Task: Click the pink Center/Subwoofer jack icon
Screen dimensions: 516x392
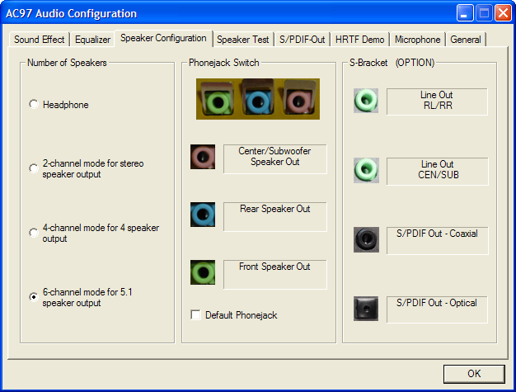Action: point(203,157)
